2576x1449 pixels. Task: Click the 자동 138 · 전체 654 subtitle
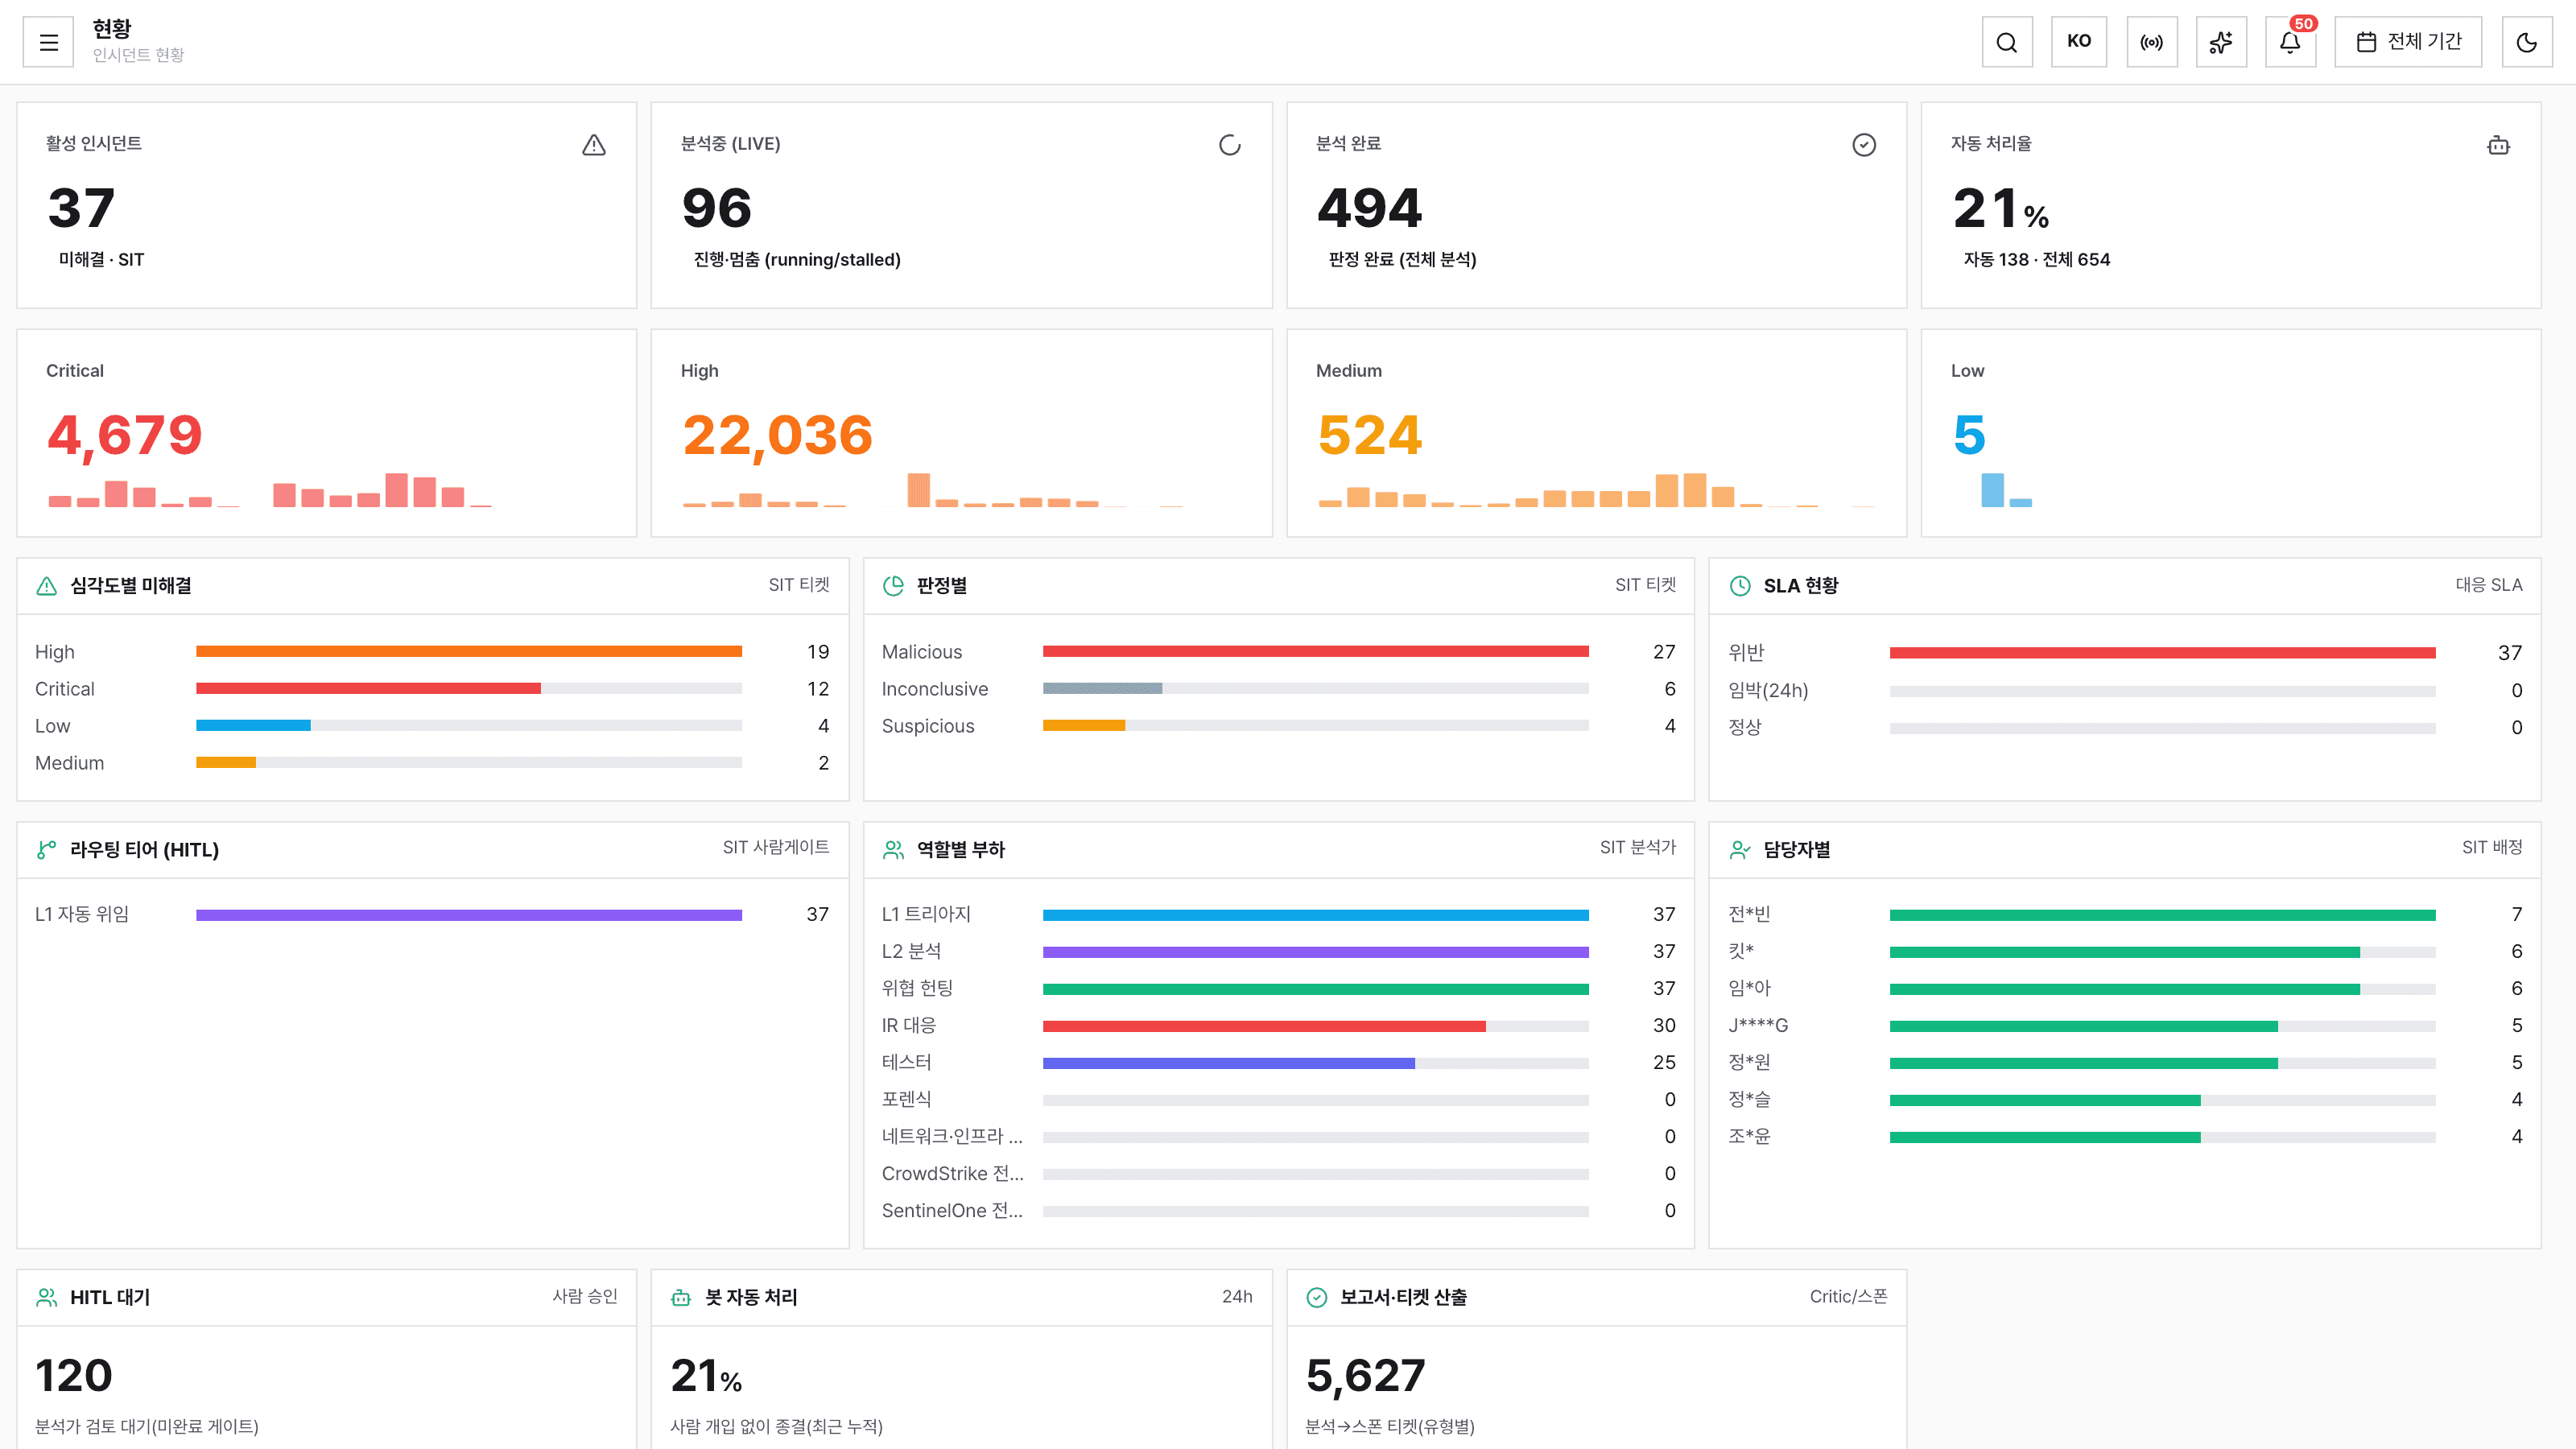(2037, 260)
